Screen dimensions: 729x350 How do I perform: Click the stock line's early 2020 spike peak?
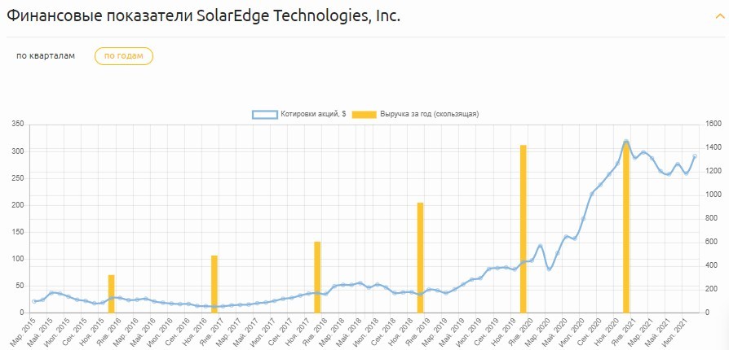[x=540, y=246]
